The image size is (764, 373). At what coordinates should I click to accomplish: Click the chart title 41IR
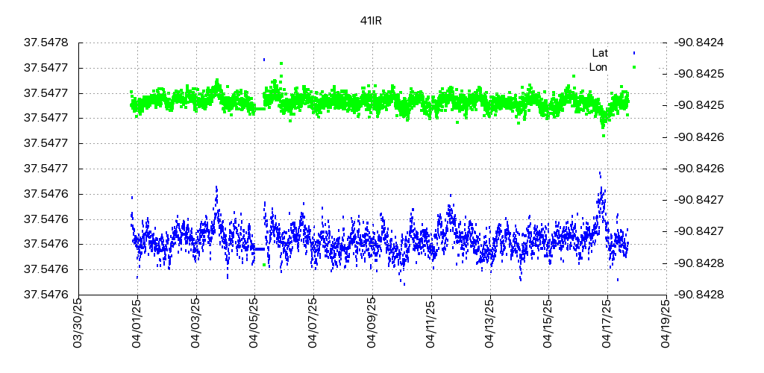371,20
